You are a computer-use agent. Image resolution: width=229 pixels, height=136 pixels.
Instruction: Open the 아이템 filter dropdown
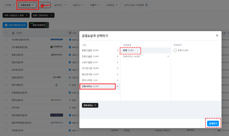9,5
